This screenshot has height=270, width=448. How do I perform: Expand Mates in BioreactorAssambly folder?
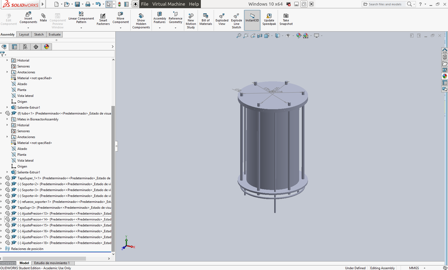[7, 119]
